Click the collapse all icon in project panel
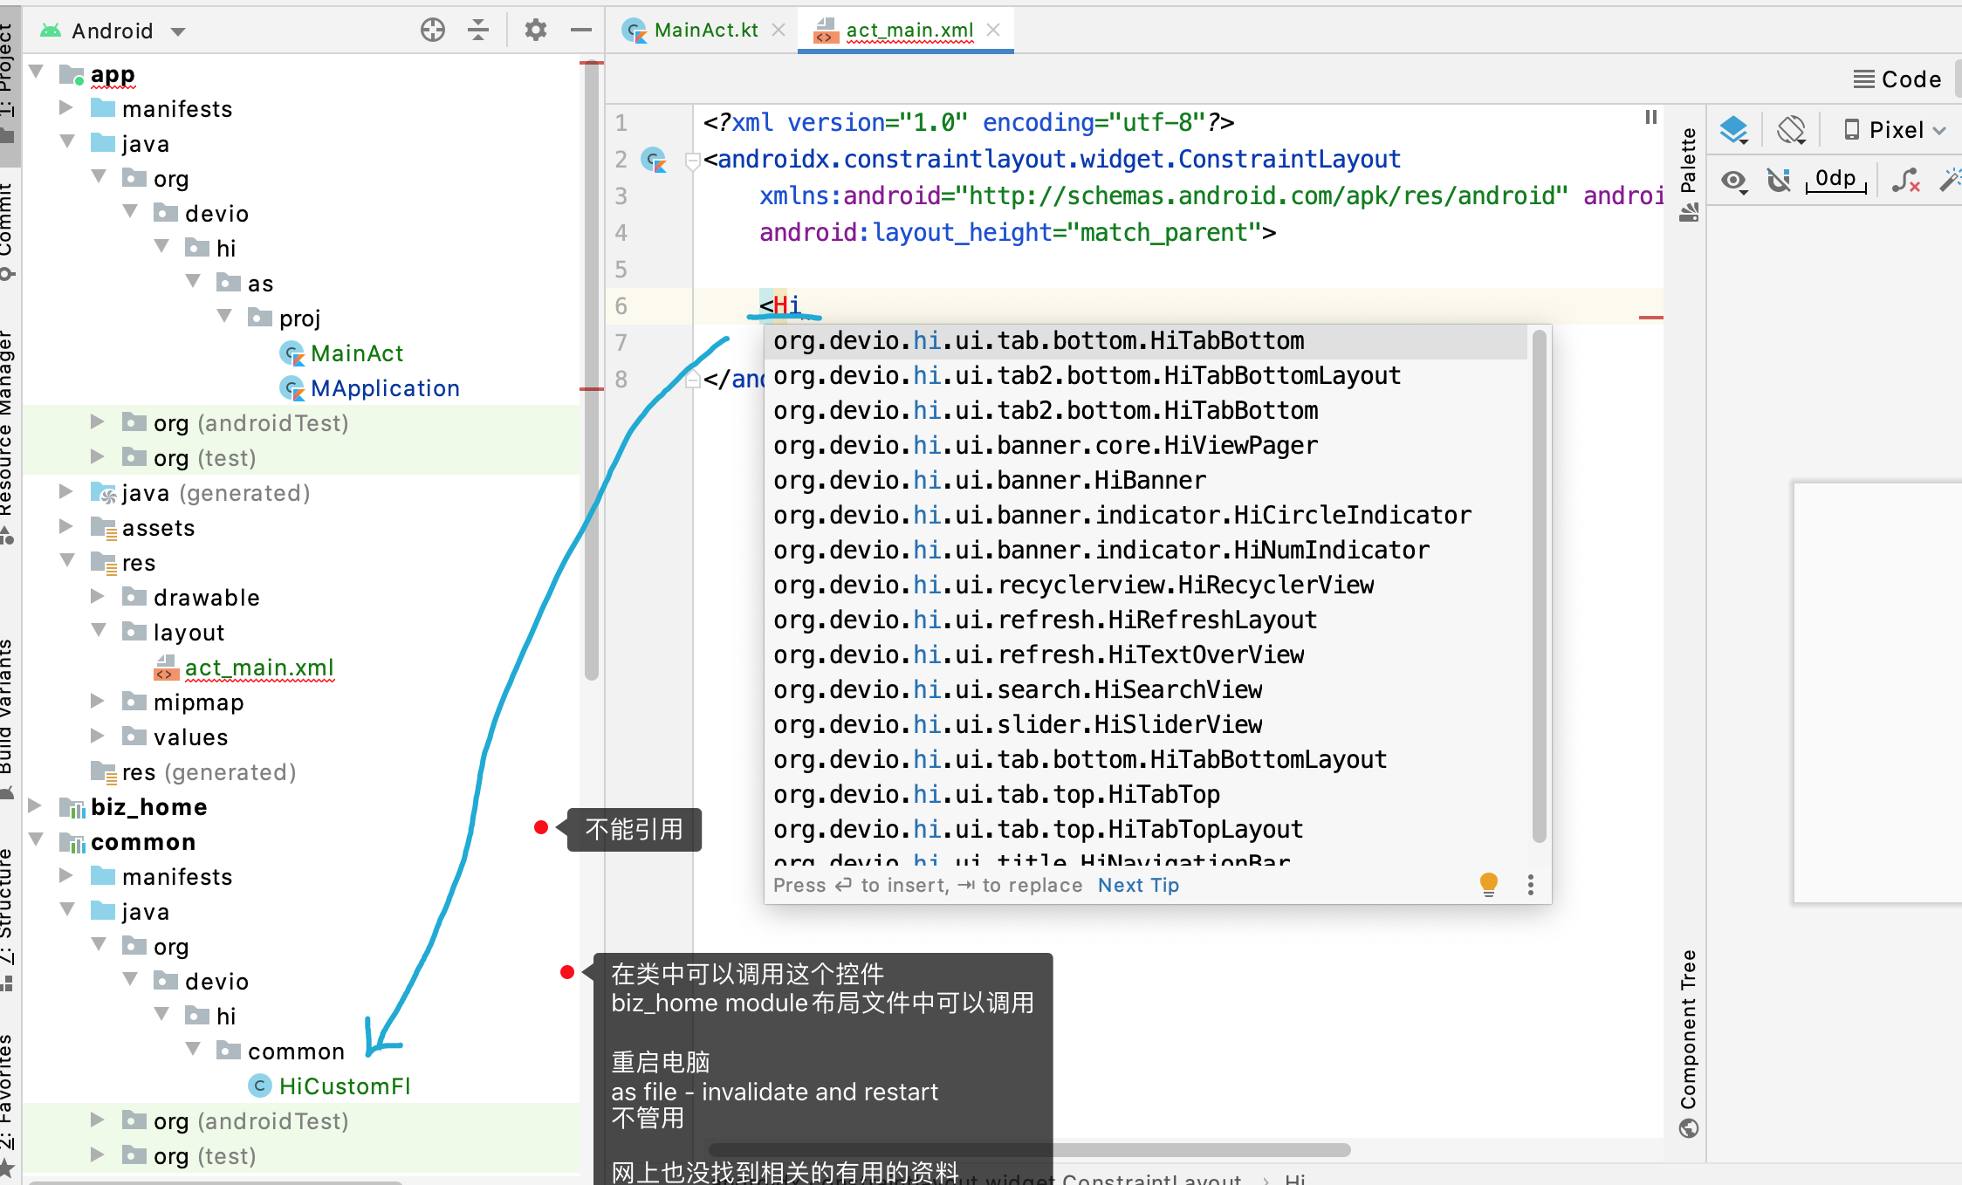This screenshot has width=1962, height=1185. [478, 31]
